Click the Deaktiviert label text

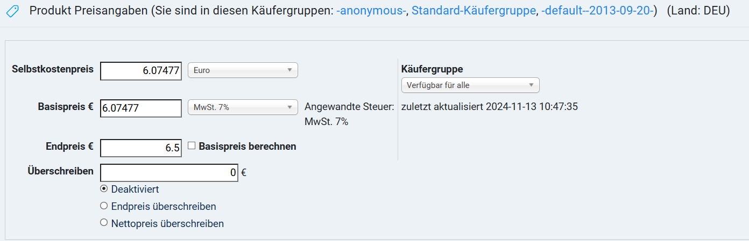(135, 189)
